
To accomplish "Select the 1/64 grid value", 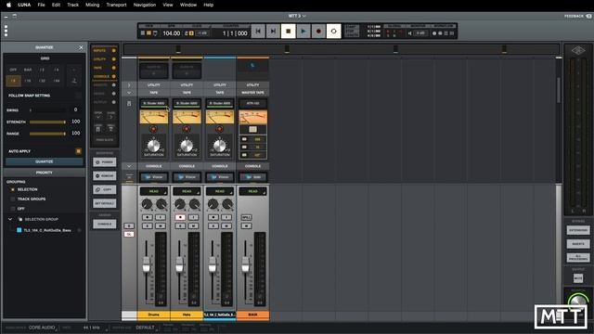I will click(57, 81).
